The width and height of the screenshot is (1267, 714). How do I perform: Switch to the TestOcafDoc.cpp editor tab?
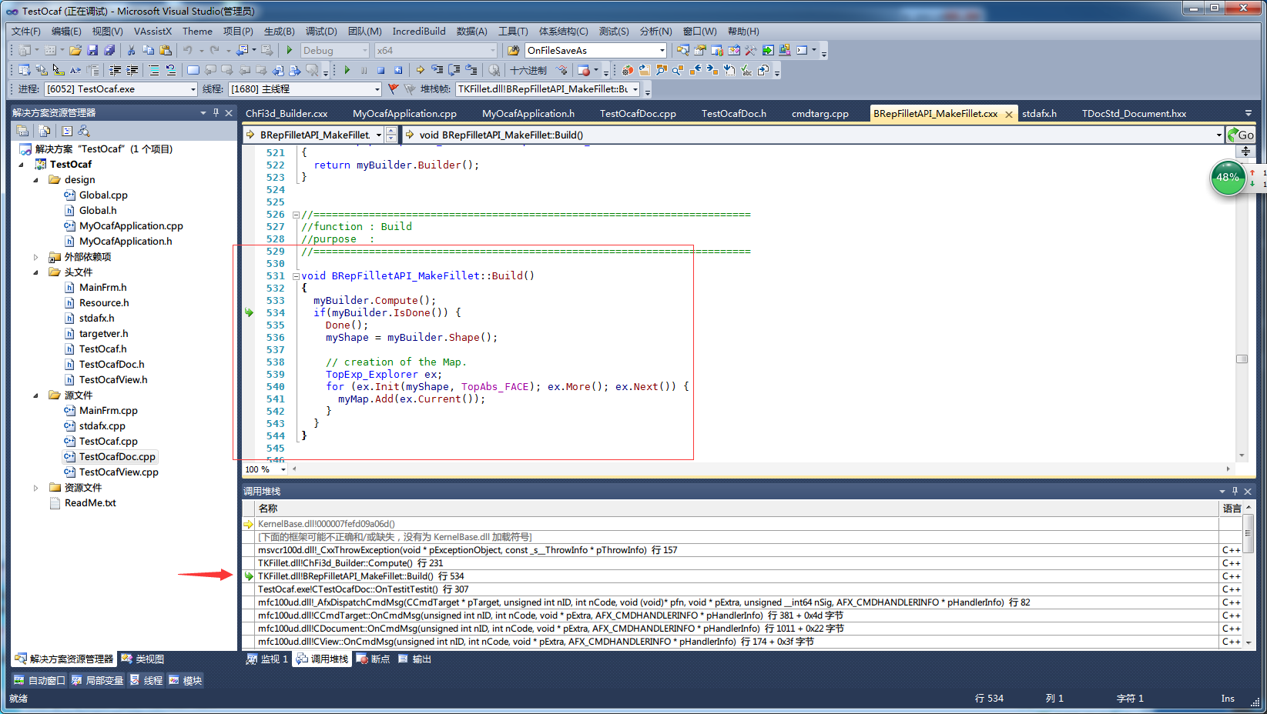(638, 114)
